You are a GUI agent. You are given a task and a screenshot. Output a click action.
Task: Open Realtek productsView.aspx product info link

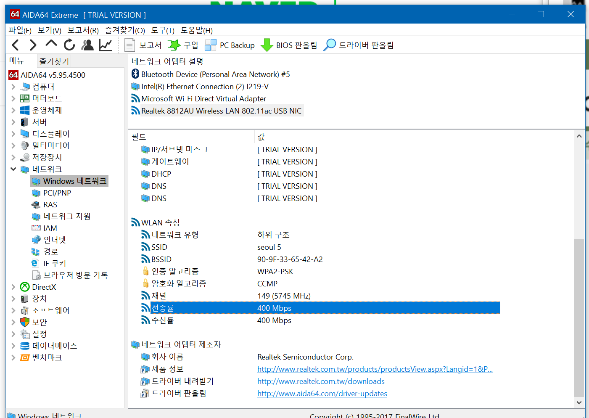click(375, 369)
